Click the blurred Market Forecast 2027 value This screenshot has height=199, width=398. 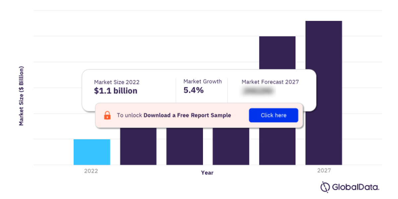pyautogui.click(x=258, y=90)
